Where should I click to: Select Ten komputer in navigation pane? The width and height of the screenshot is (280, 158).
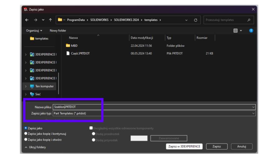40,86
